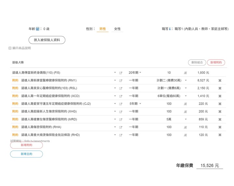Viewport: 234px width, 186px height.
Task: Open the 20年期 term dropdown
Action: [135, 73]
